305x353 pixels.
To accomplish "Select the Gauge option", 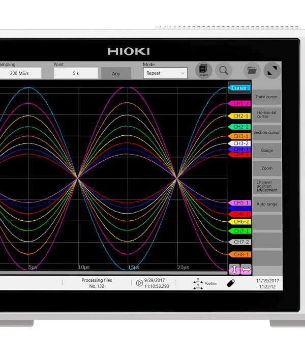I will point(266,151).
